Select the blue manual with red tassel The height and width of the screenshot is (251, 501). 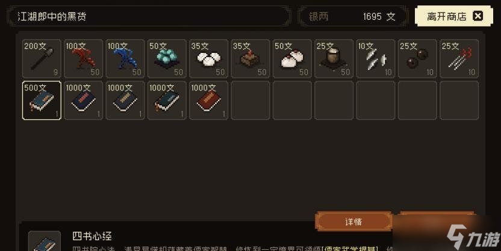click(x=167, y=101)
